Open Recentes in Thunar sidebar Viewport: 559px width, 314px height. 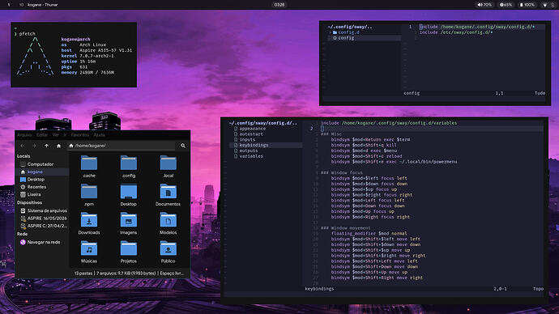click(x=42, y=187)
